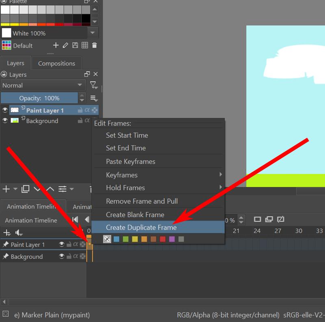
Task: Select frame 0 on the animation timeline
Action: click(x=89, y=244)
